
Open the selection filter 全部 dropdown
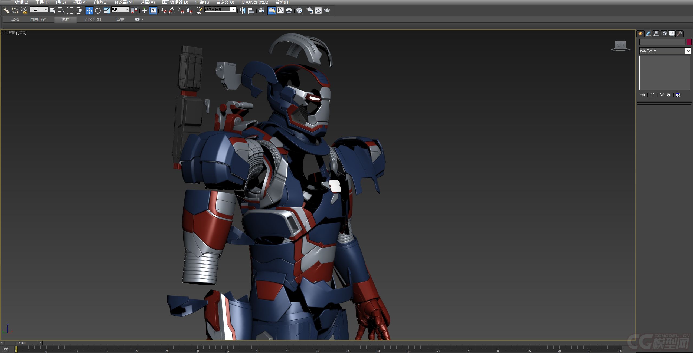pyautogui.click(x=39, y=9)
